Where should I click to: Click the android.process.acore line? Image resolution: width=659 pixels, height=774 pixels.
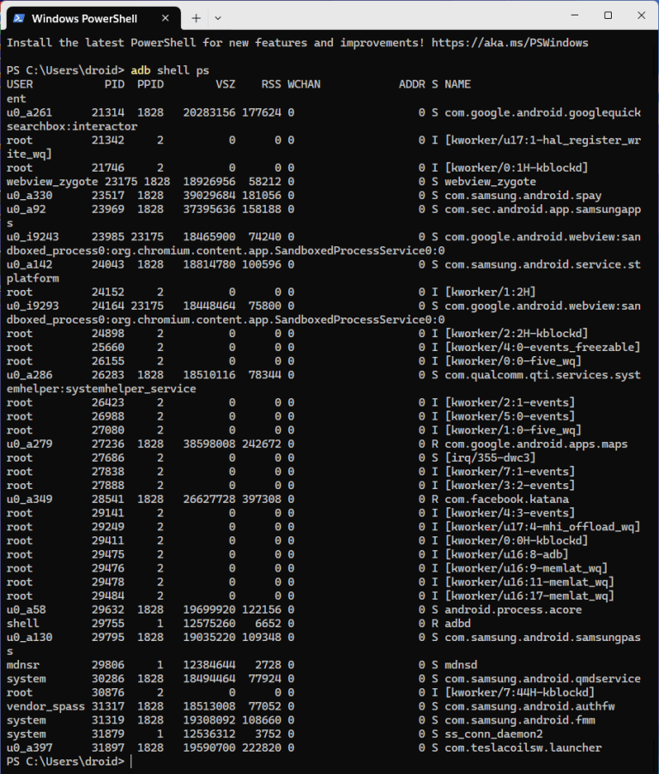pyautogui.click(x=511, y=609)
